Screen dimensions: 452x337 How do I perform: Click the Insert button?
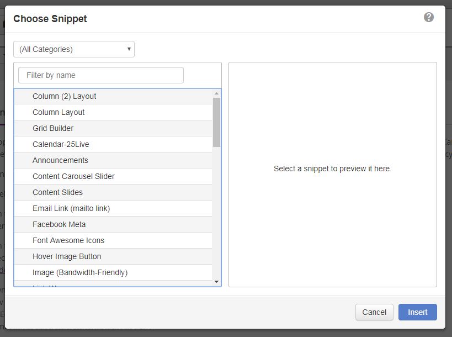[417, 312]
